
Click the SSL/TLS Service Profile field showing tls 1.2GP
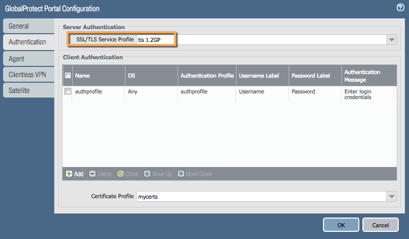[262, 39]
